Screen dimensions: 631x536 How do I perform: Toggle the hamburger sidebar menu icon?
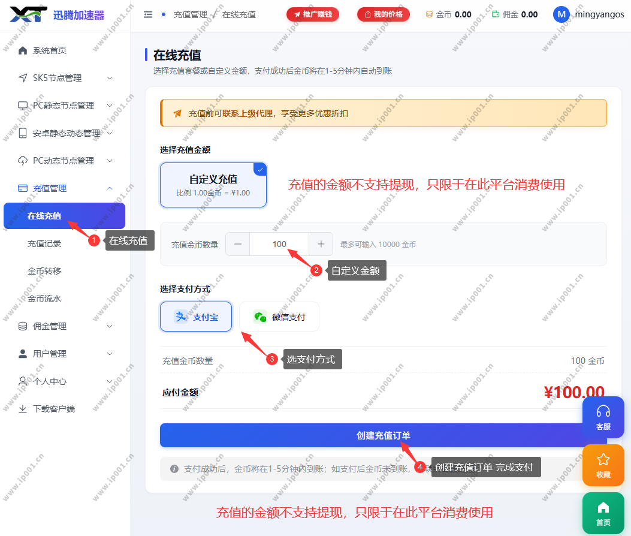[148, 14]
